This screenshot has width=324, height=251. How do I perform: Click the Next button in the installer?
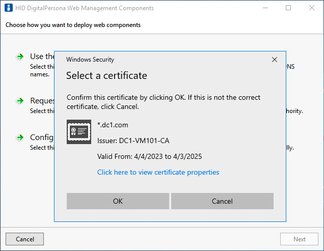point(300,239)
